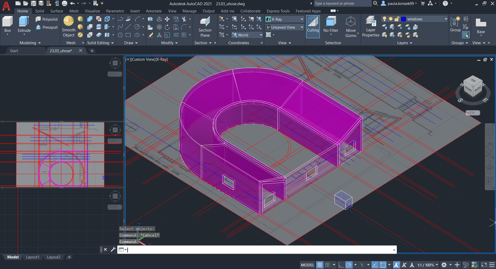The width and height of the screenshot is (496, 269).
Task: Select the Rectangle draw tool
Action: 128,35
